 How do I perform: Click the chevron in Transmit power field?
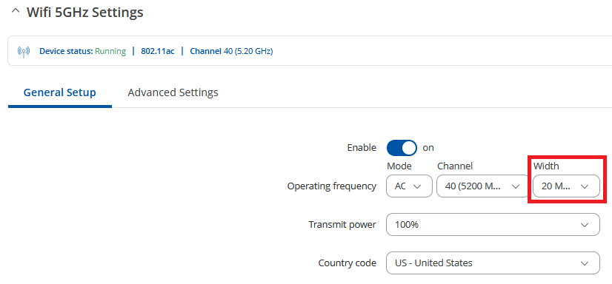pos(585,225)
